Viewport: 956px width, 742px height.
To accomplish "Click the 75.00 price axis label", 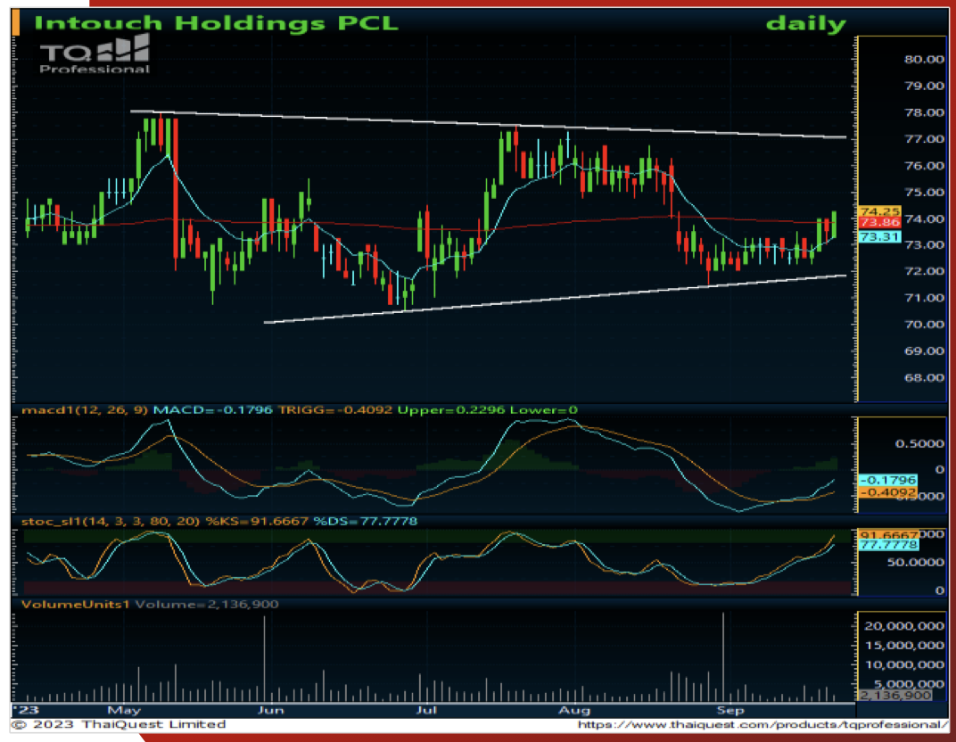I will point(924,192).
